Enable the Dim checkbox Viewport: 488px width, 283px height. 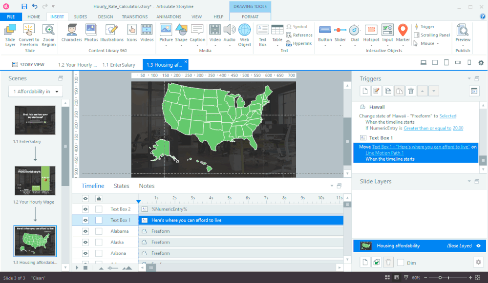401,263
